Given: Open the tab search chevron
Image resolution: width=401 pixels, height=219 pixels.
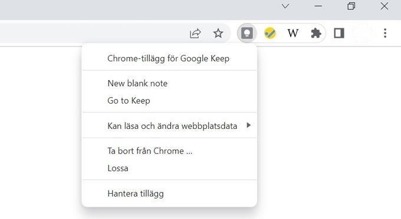Looking at the screenshot, I should pyautogui.click(x=285, y=6).
